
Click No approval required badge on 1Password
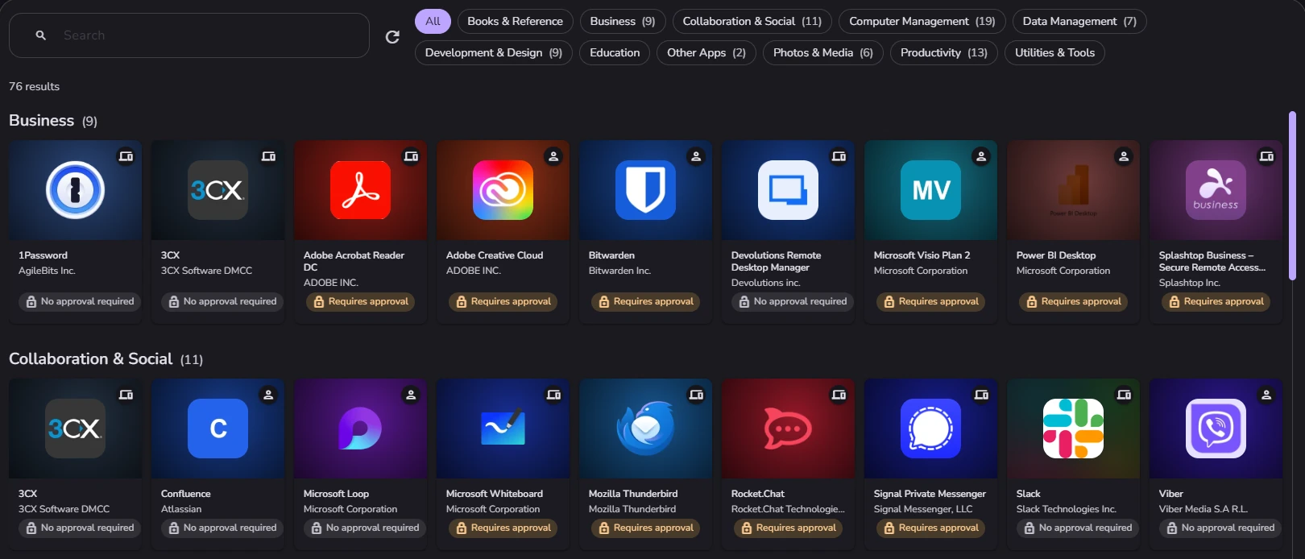(80, 301)
